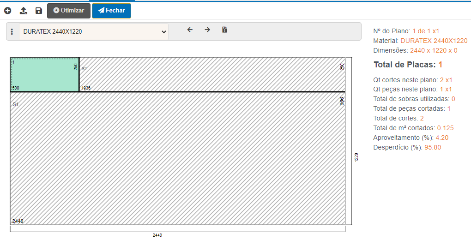Click the 'Total de cortes' value 2
The image size is (471, 240).
[422, 118]
